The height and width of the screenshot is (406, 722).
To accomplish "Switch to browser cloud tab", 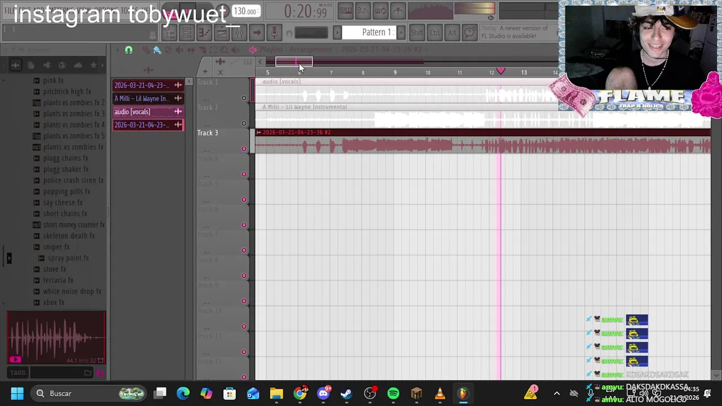I will click(x=78, y=65).
